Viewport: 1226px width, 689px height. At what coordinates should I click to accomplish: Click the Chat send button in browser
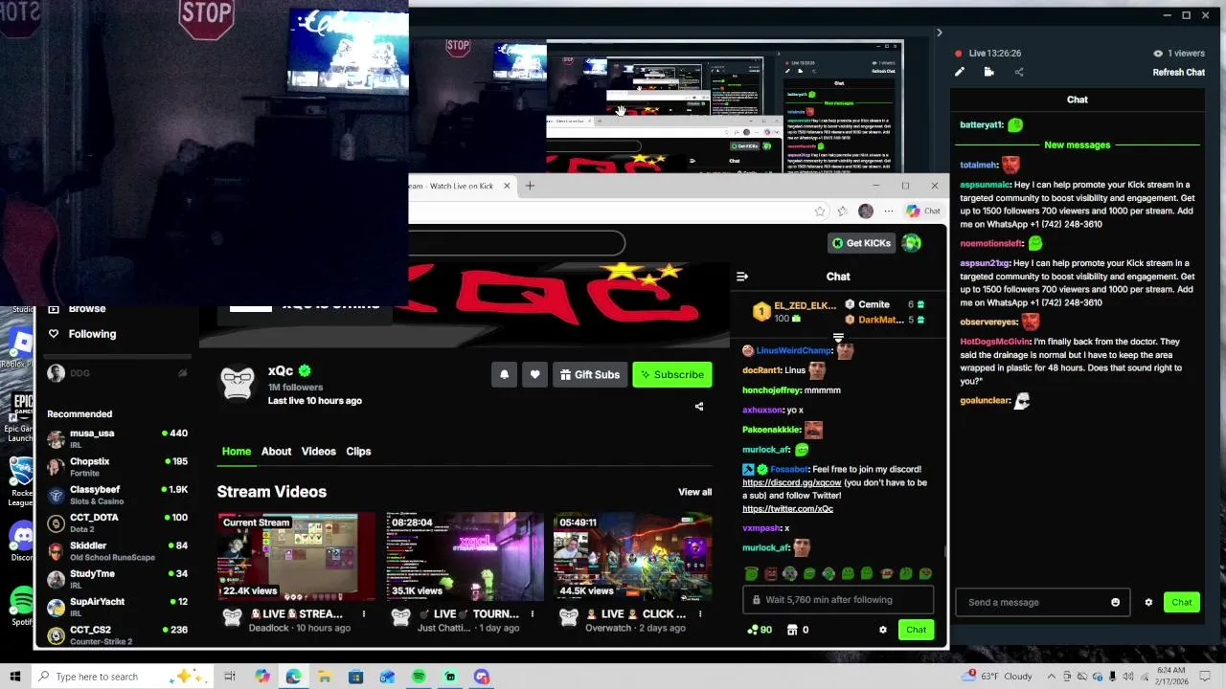click(916, 630)
